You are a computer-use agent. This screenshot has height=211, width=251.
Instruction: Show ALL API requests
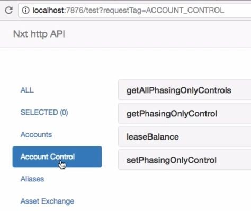pos(27,90)
